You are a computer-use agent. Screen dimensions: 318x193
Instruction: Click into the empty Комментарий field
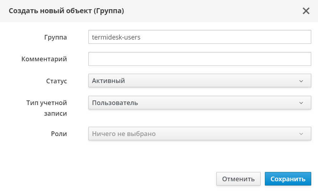200,59
